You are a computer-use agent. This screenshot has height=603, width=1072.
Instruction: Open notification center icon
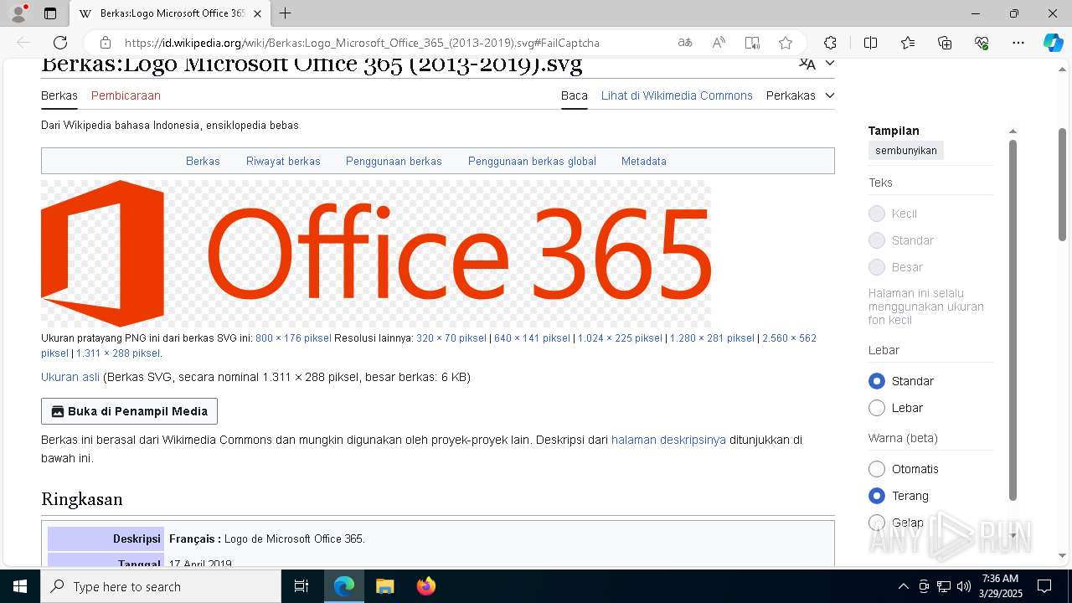pyautogui.click(x=1044, y=586)
